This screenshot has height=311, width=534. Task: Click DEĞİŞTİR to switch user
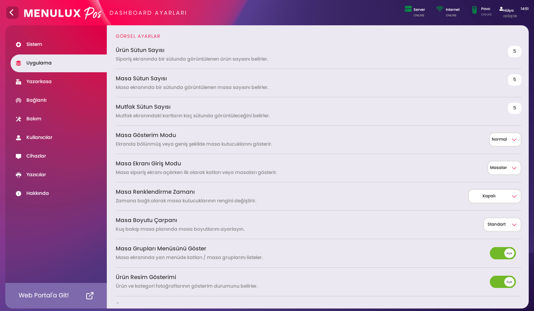coord(510,16)
